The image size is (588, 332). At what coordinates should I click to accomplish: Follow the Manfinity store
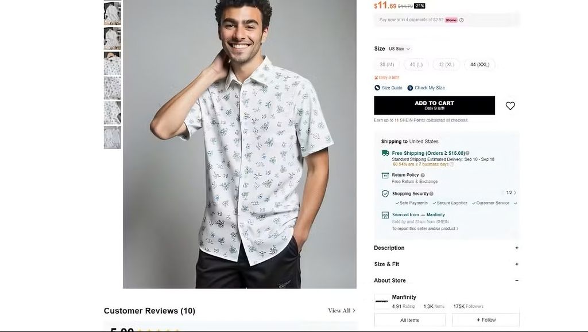tap(486, 320)
